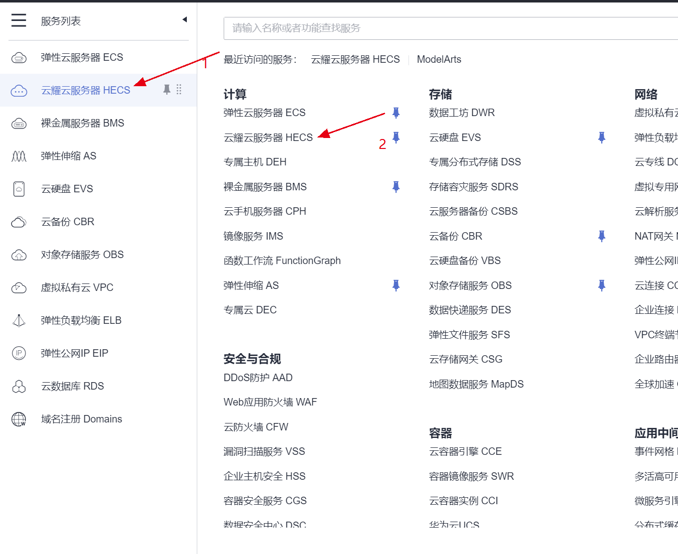Click the Auto Scaling AS sidebar icon
The image size is (678, 554).
19,156
